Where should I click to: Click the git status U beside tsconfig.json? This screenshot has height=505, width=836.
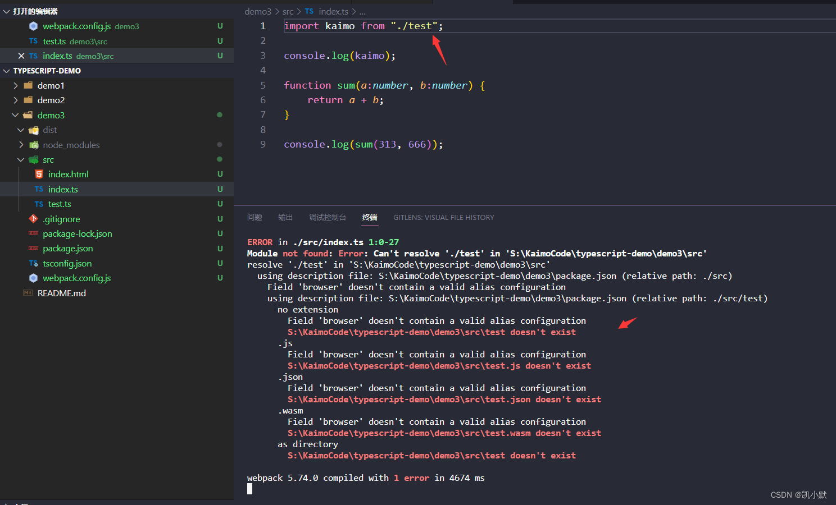tap(220, 263)
